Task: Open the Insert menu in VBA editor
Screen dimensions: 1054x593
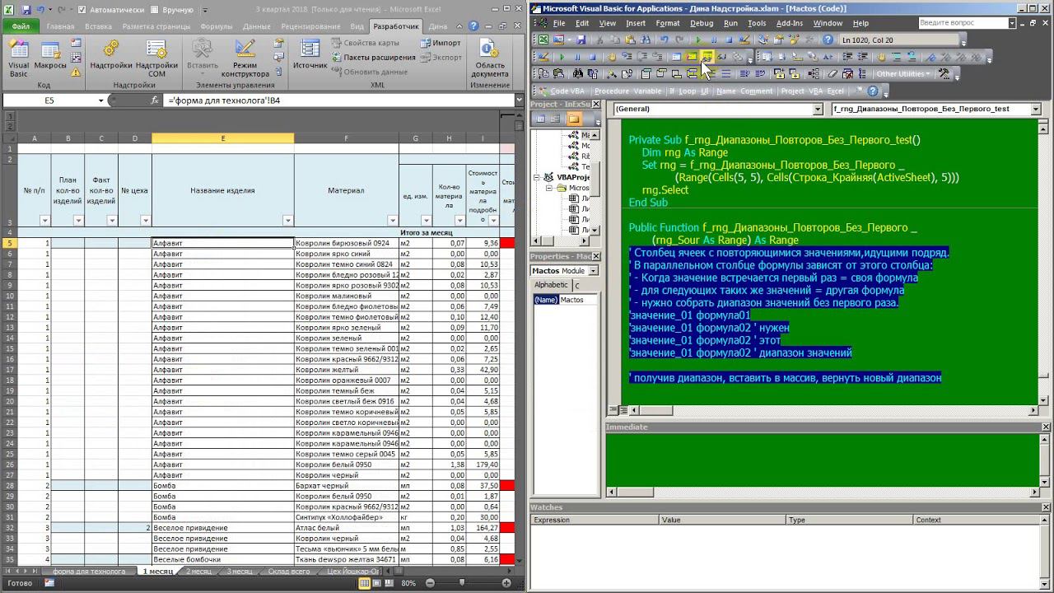Action: (635, 23)
